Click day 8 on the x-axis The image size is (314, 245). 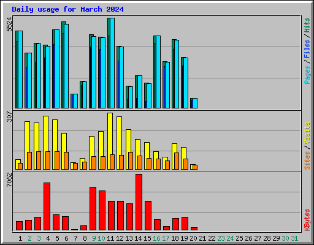point(85,238)
